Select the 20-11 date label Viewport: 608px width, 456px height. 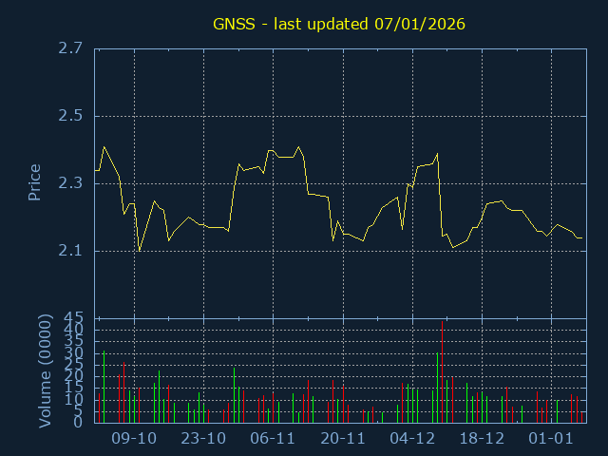(x=343, y=438)
